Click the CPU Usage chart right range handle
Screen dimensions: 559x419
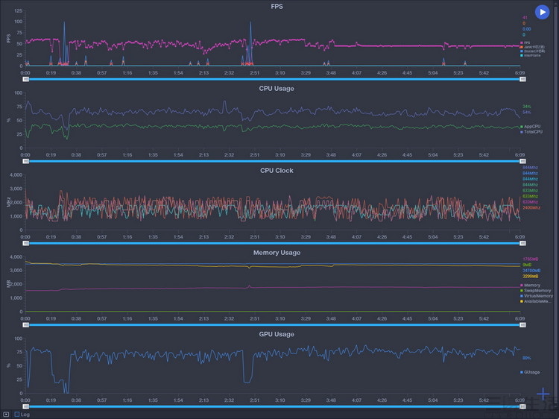(520, 160)
